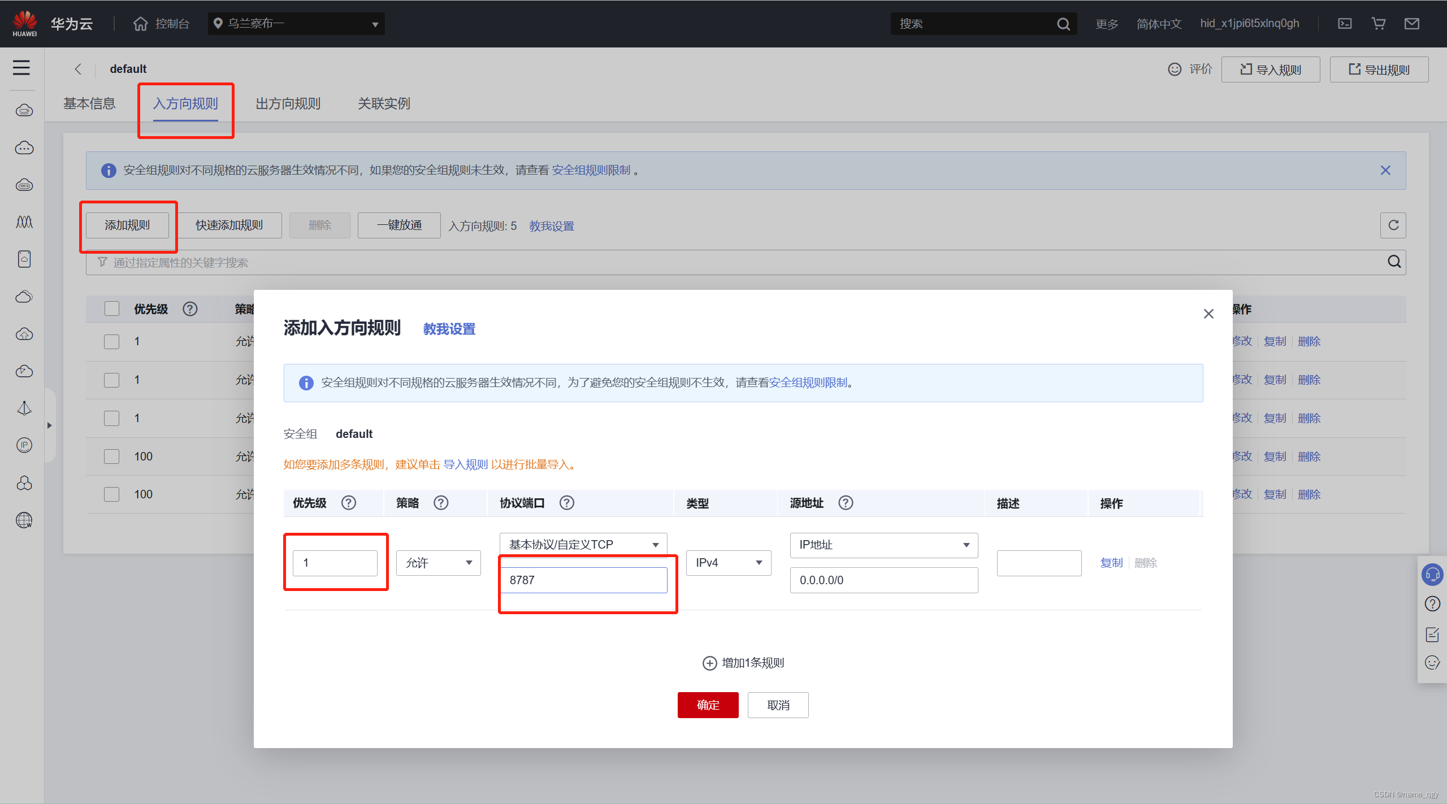Check the second priority 1 rule row
Viewport: 1447px width, 804px height.
[112, 380]
